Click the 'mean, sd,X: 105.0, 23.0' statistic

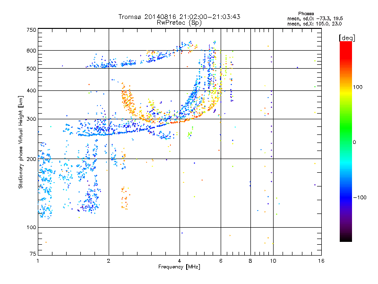(314, 24)
